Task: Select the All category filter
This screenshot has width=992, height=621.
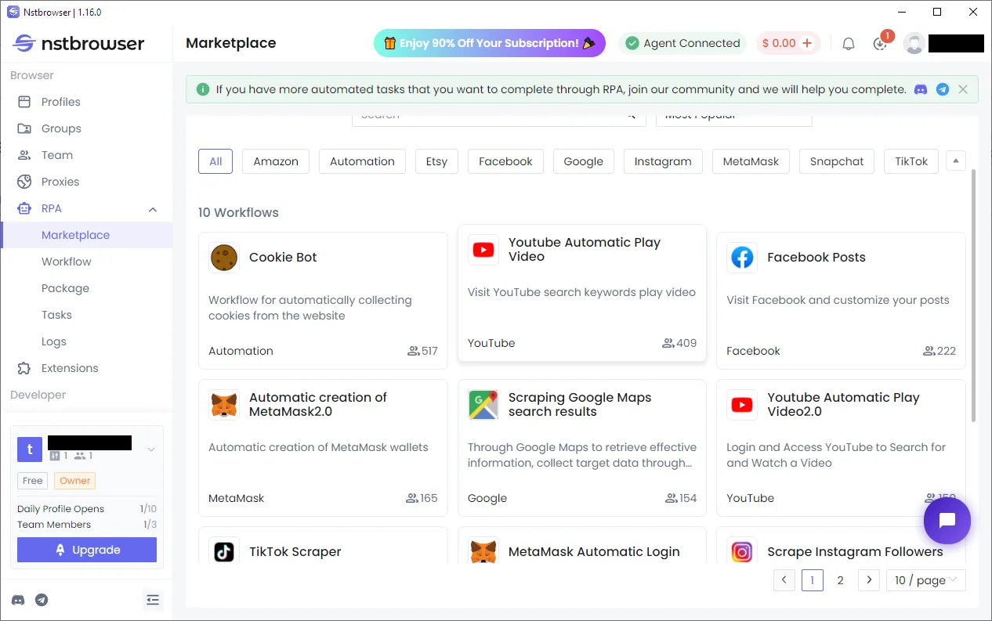Action: pyautogui.click(x=215, y=161)
